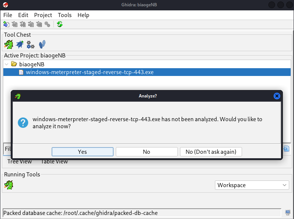
Task: Open the Help menu
Action: (x=83, y=15)
